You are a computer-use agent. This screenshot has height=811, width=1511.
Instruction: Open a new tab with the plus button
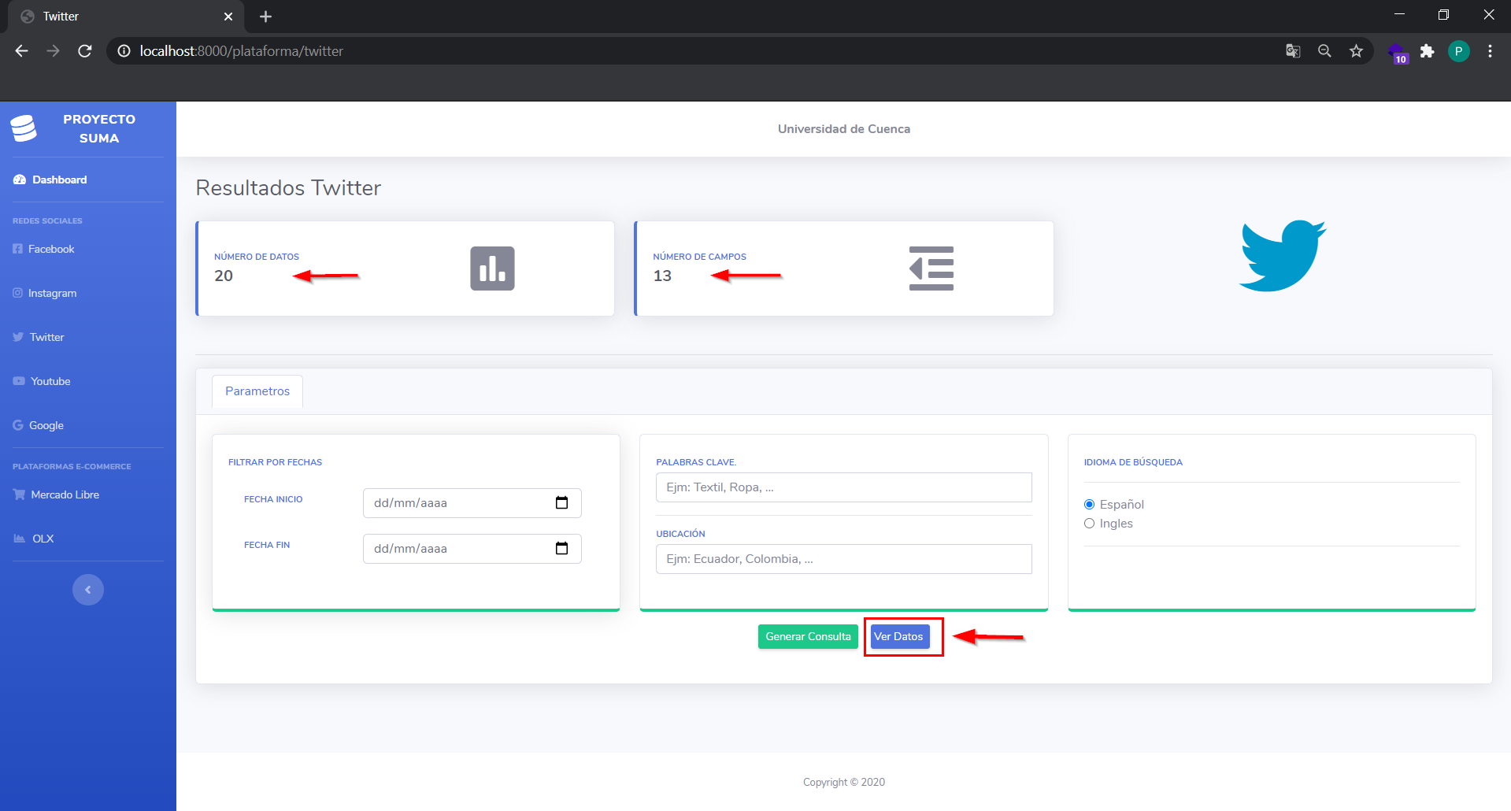pos(265,17)
